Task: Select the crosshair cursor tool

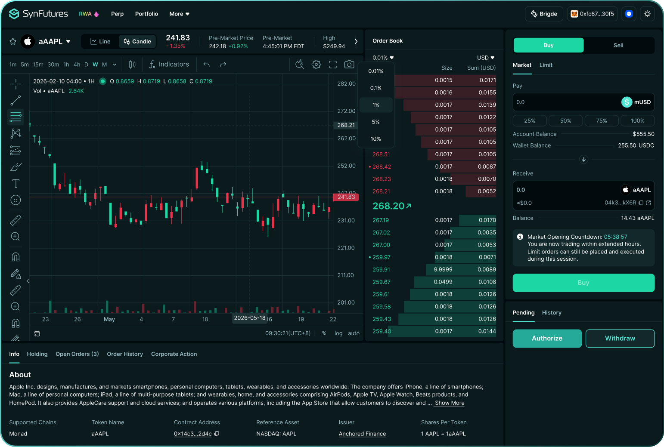Action: pos(16,83)
